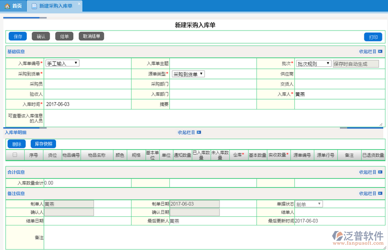This screenshot has height=250, width=388.
Task: Click the 入库时间 date field
Action: (x=88, y=104)
